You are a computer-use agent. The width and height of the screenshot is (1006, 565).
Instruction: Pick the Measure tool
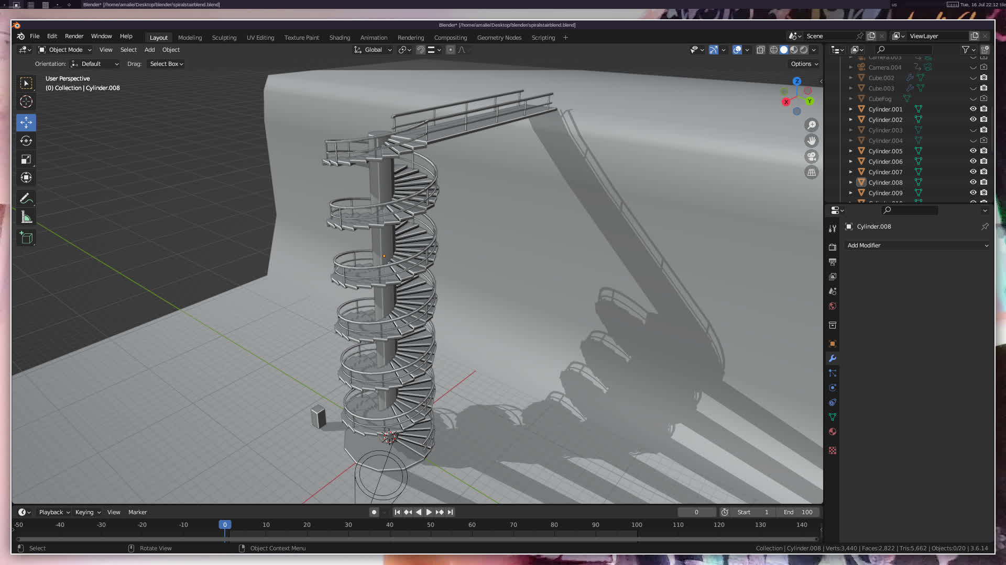coord(26,218)
